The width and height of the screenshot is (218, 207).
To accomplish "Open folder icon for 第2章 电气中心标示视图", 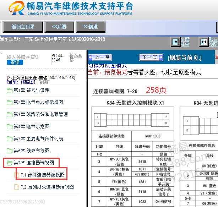I will coord(10,103).
